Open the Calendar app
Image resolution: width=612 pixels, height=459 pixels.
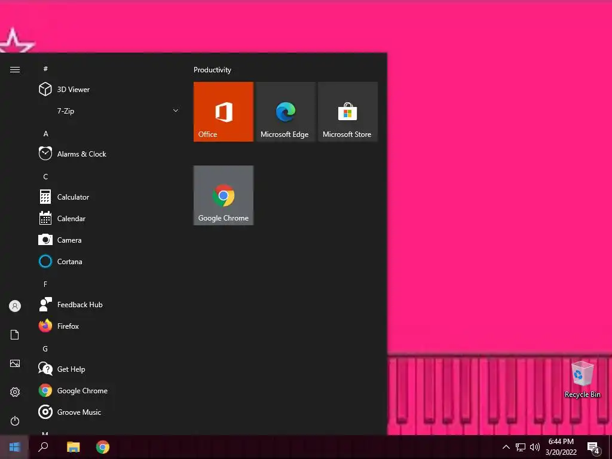109,219
